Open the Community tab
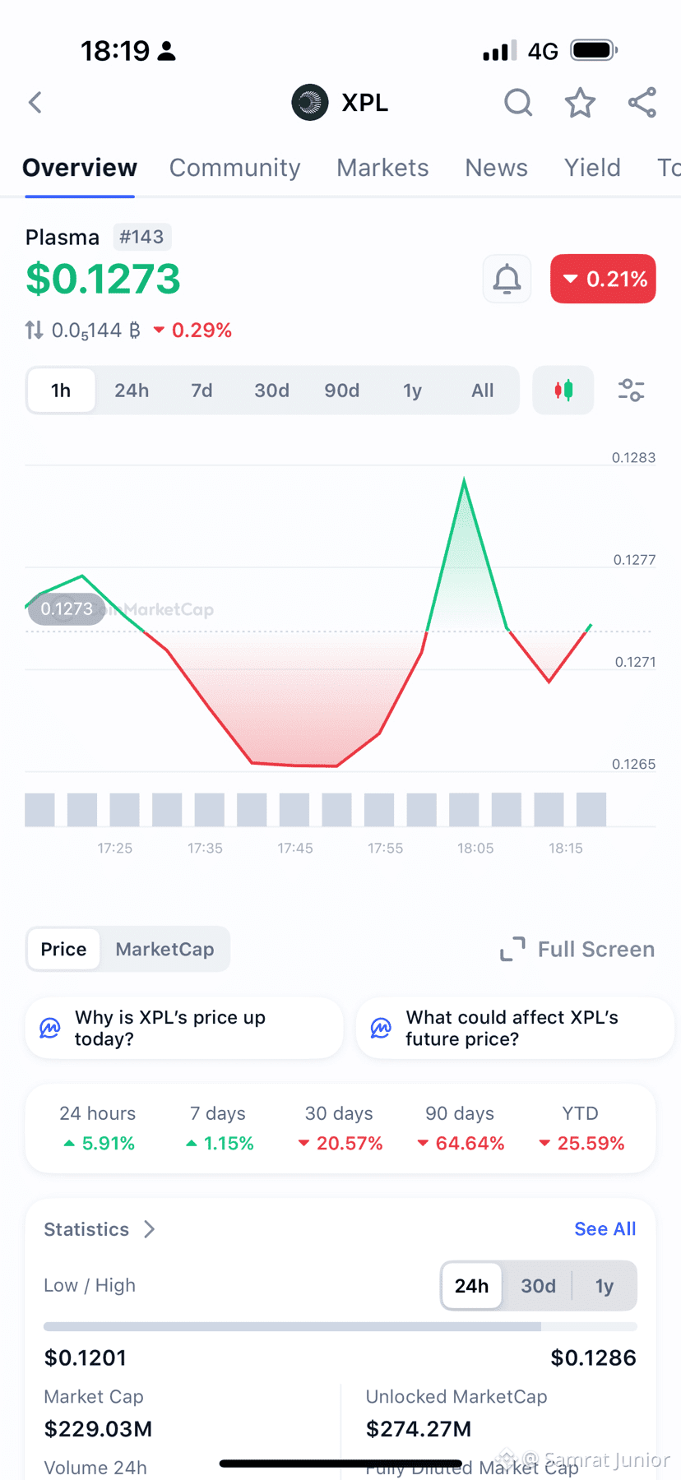 pyautogui.click(x=234, y=168)
